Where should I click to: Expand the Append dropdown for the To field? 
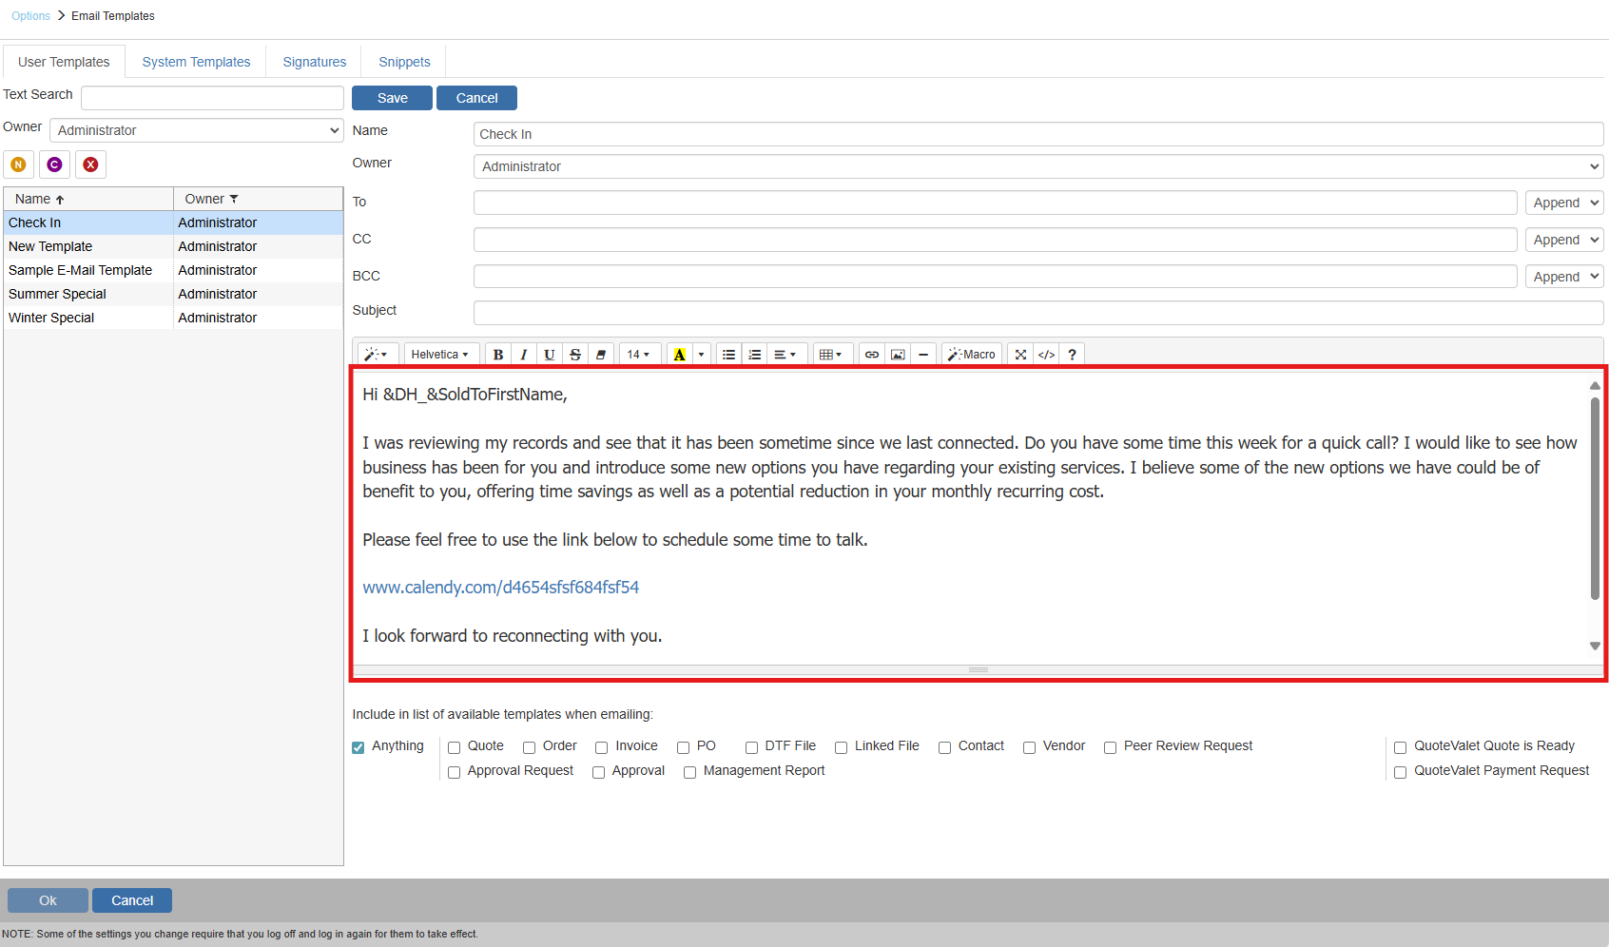pyautogui.click(x=1564, y=203)
